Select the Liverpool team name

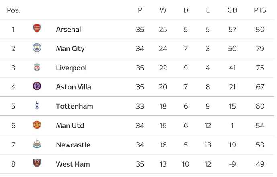pos(71,68)
